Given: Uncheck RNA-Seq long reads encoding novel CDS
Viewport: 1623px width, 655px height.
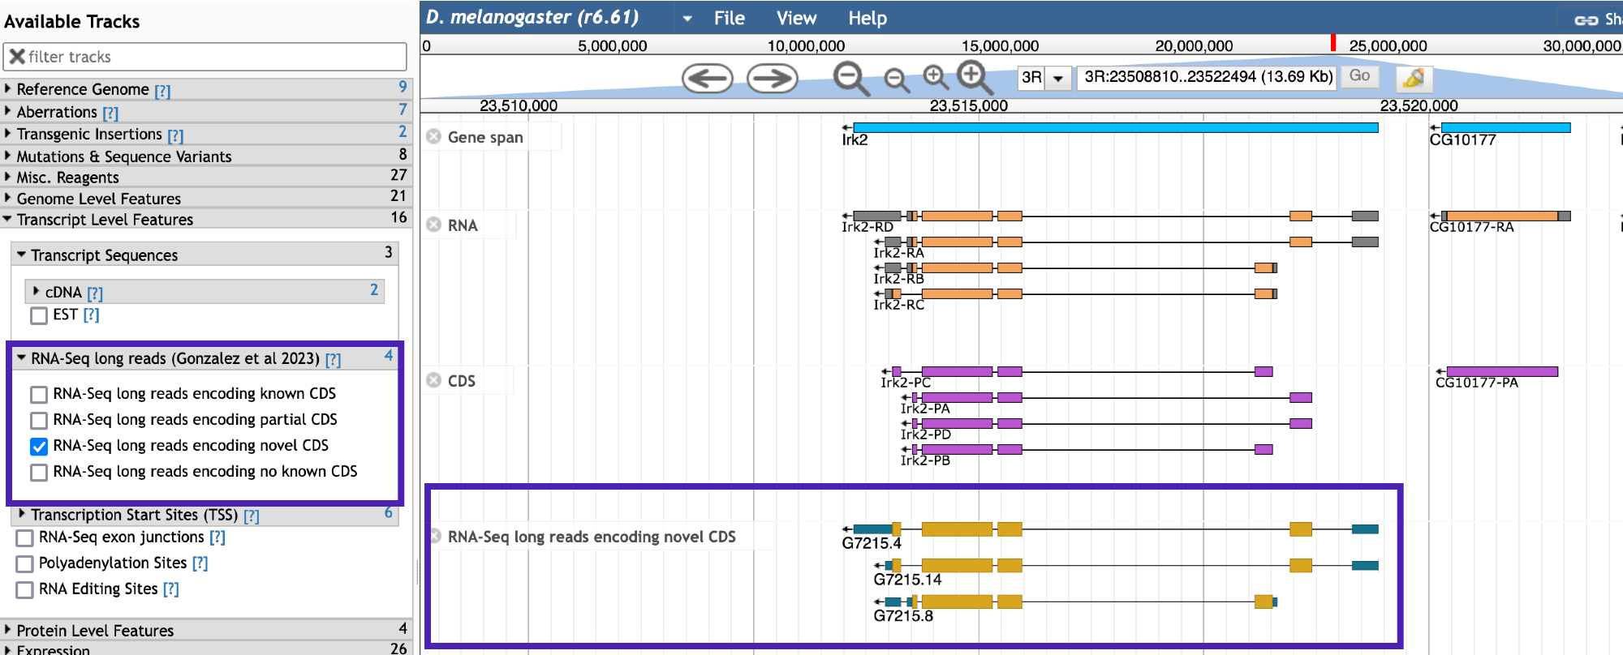Looking at the screenshot, I should tap(39, 447).
